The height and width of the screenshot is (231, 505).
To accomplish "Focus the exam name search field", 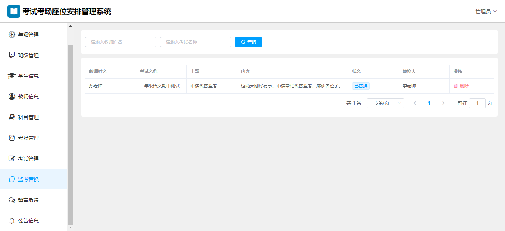I will tap(196, 42).
